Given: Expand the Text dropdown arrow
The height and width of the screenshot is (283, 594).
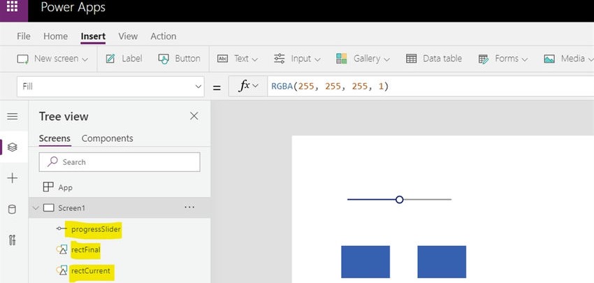Looking at the screenshot, I should pos(254,59).
